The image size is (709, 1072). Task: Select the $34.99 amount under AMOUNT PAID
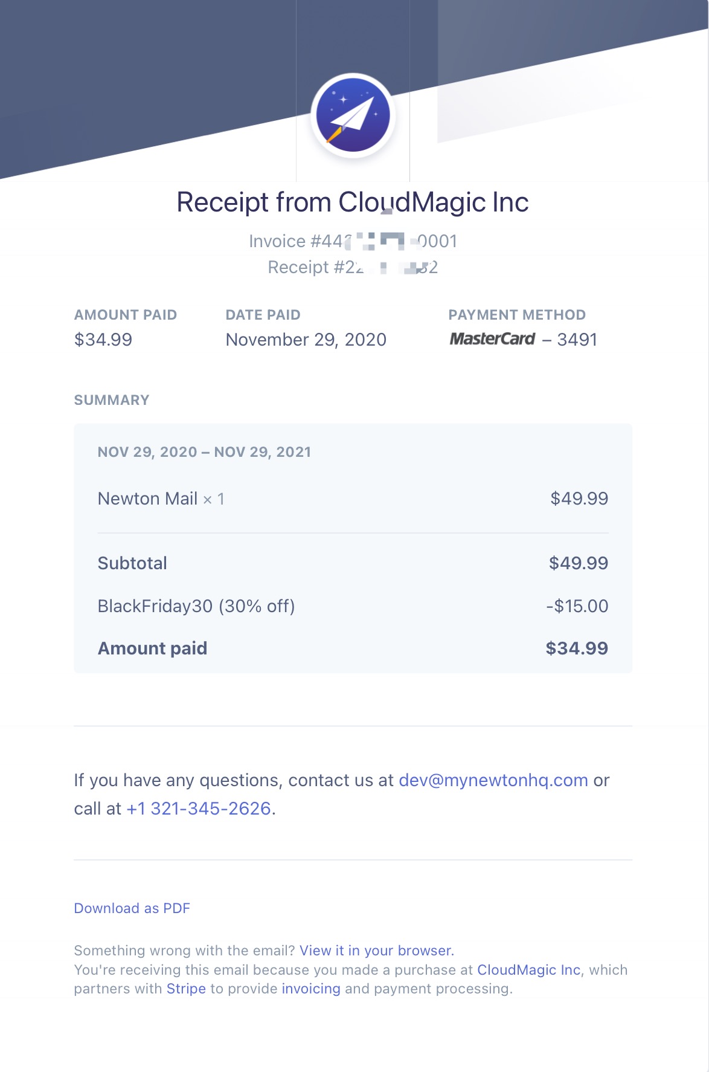(103, 340)
